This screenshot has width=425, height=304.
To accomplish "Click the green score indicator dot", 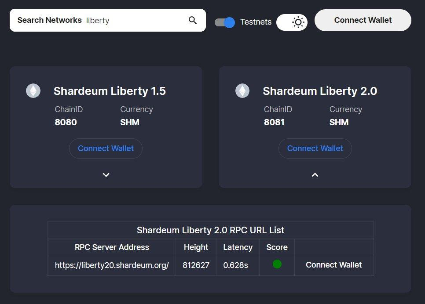I will 277,264.
